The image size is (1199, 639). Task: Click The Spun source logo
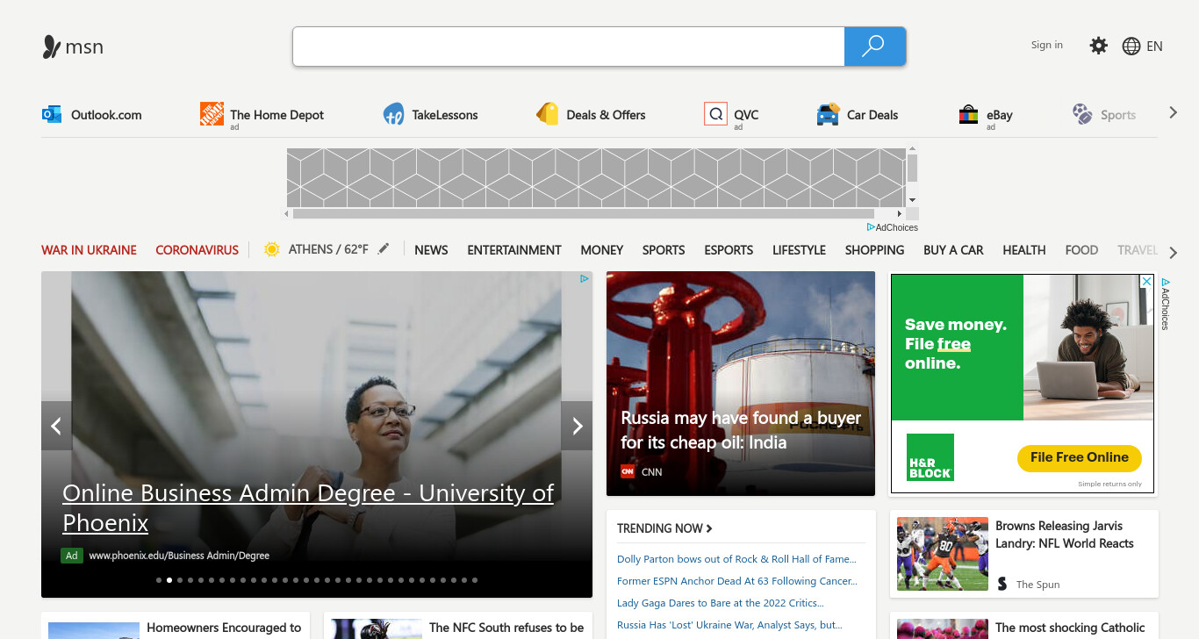pos(1002,584)
